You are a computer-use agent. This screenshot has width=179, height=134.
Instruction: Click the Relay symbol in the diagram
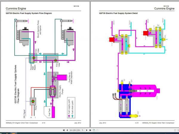[32, 101]
